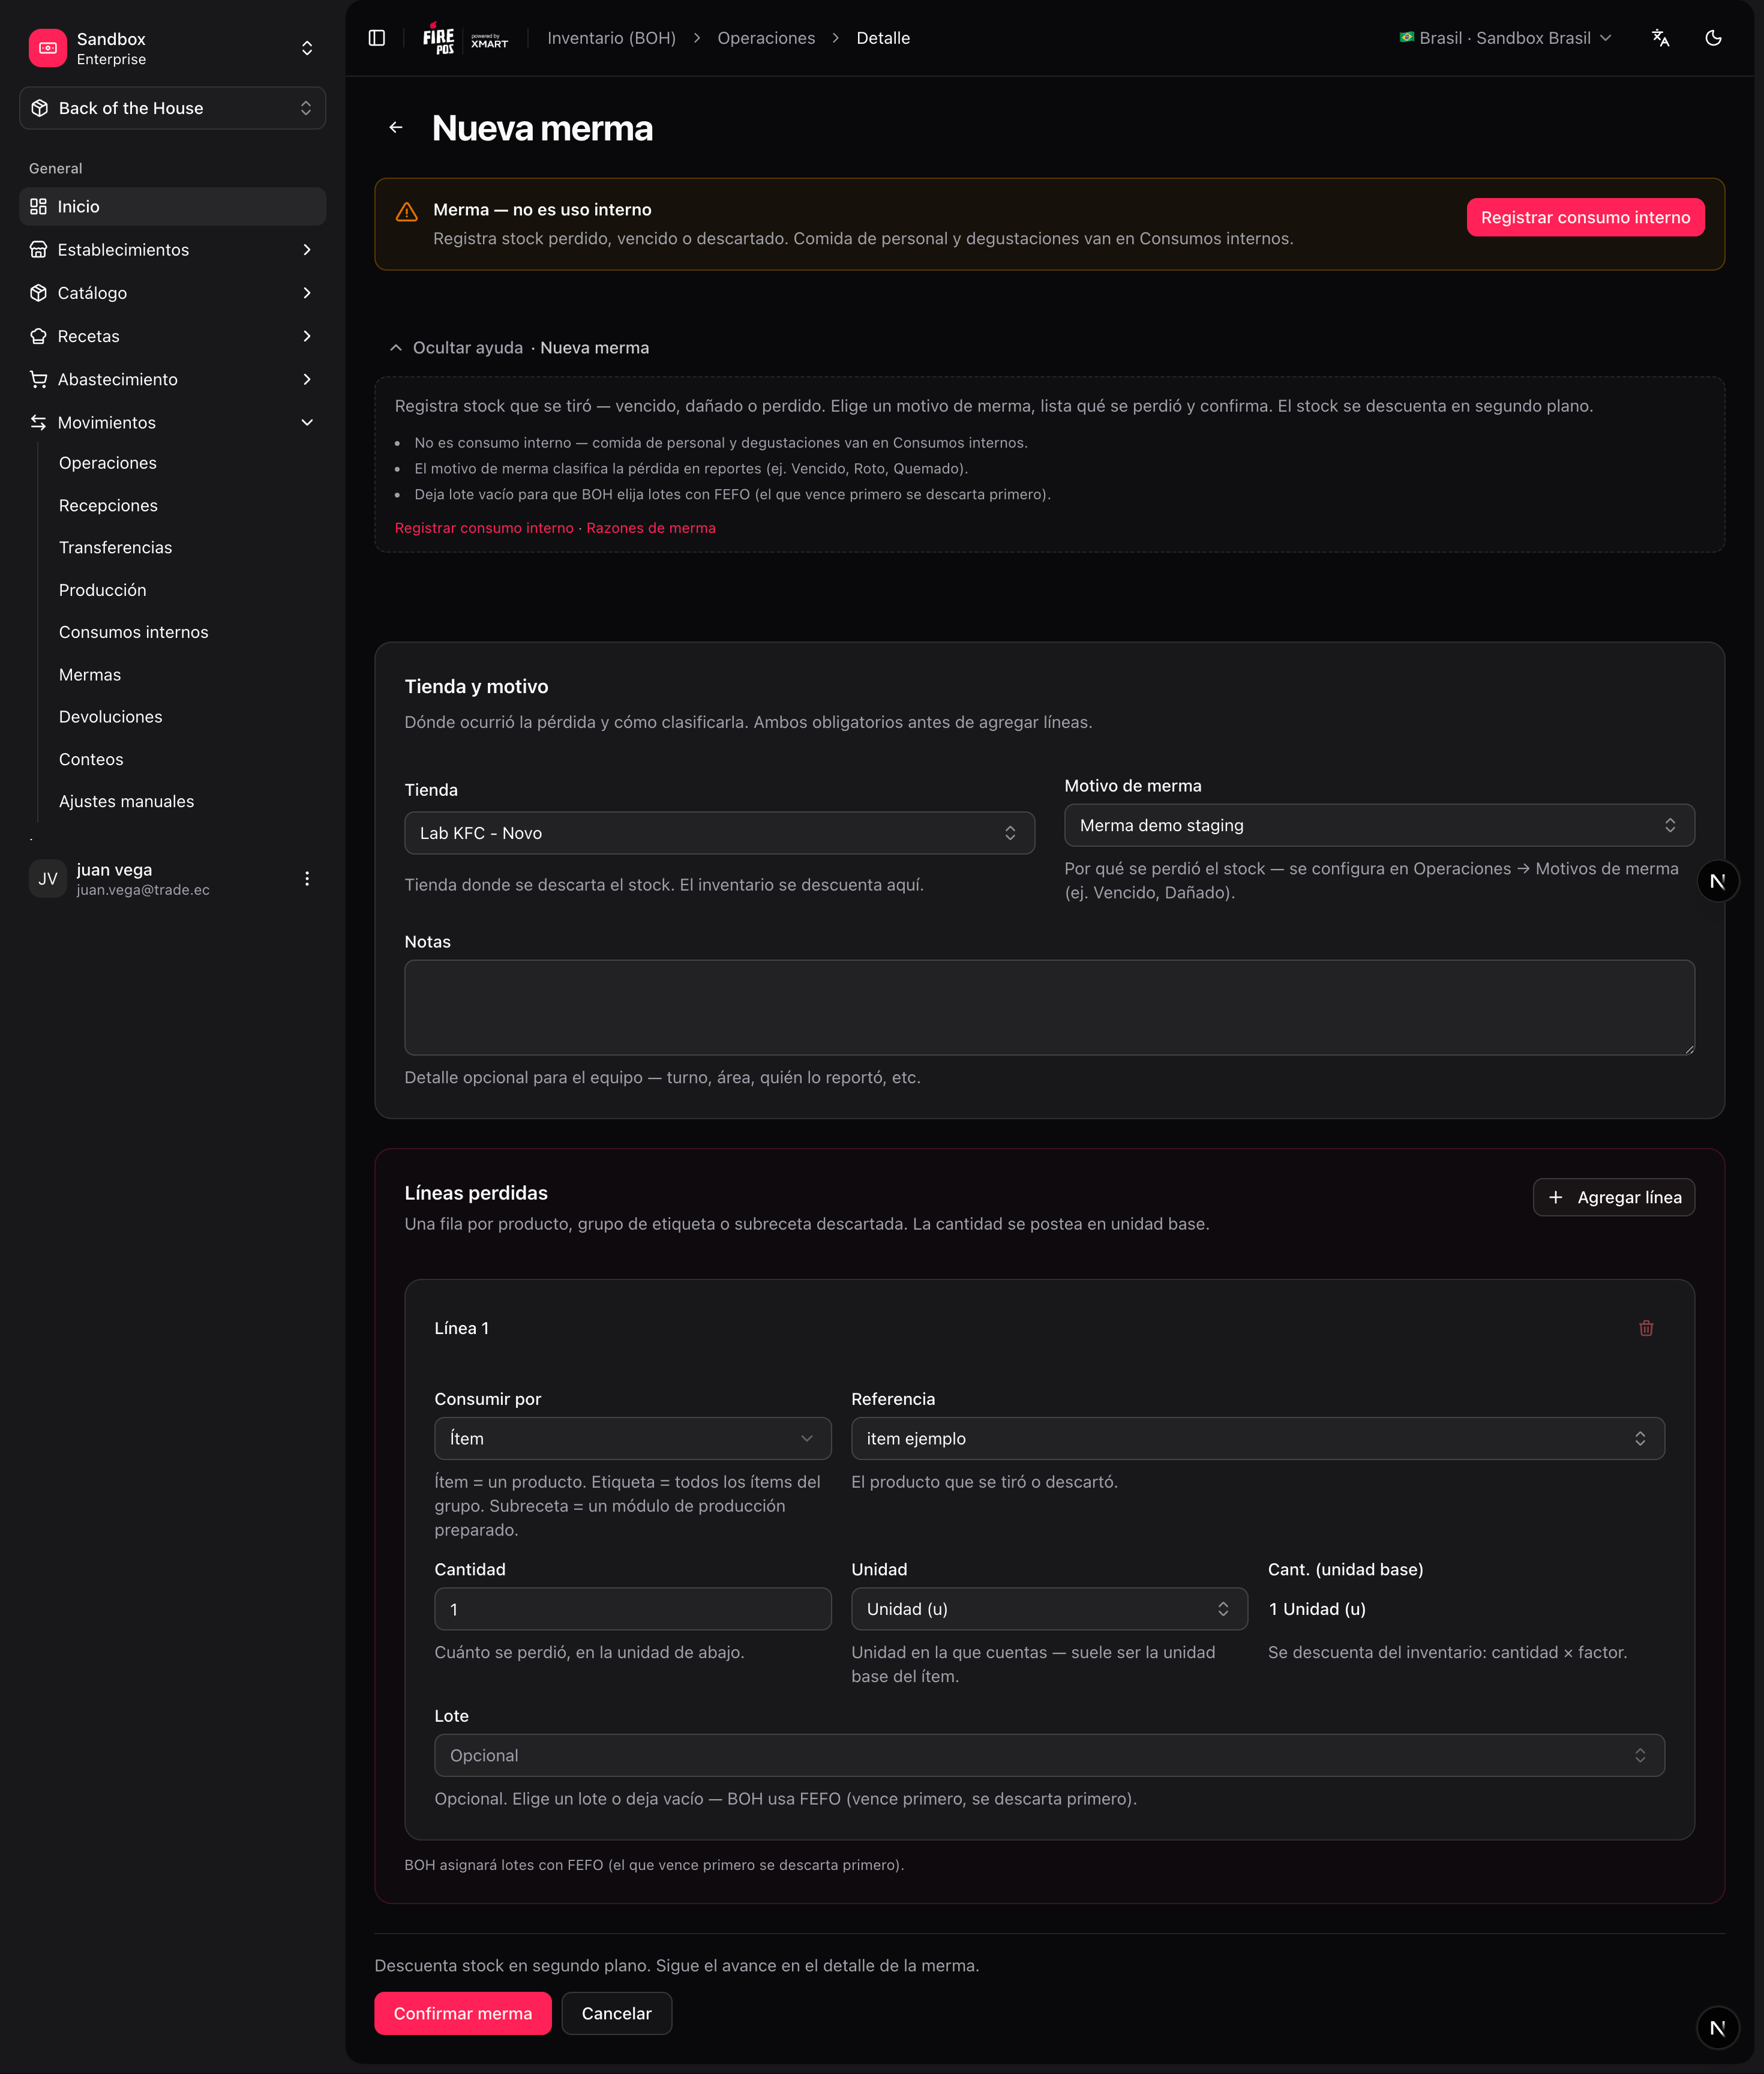
Task: Click the Detalle breadcrumb text
Action: pos(883,38)
